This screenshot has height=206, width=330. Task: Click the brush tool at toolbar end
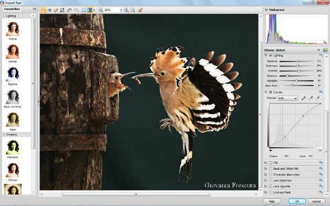(x=140, y=10)
